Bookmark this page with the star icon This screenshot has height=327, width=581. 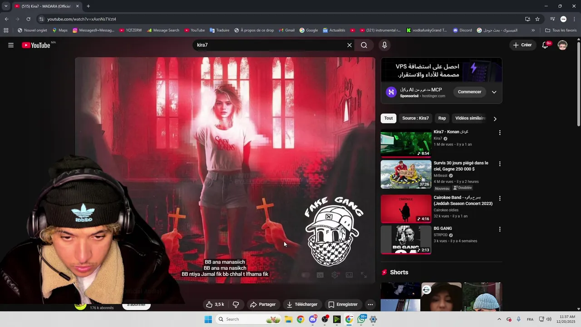[537, 19]
